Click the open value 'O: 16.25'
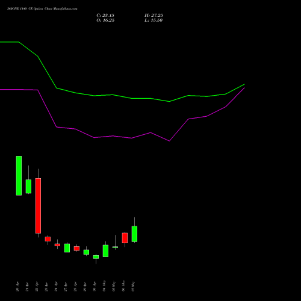Image resolution: width=301 pixels, height=301 pixels. tap(105, 20)
